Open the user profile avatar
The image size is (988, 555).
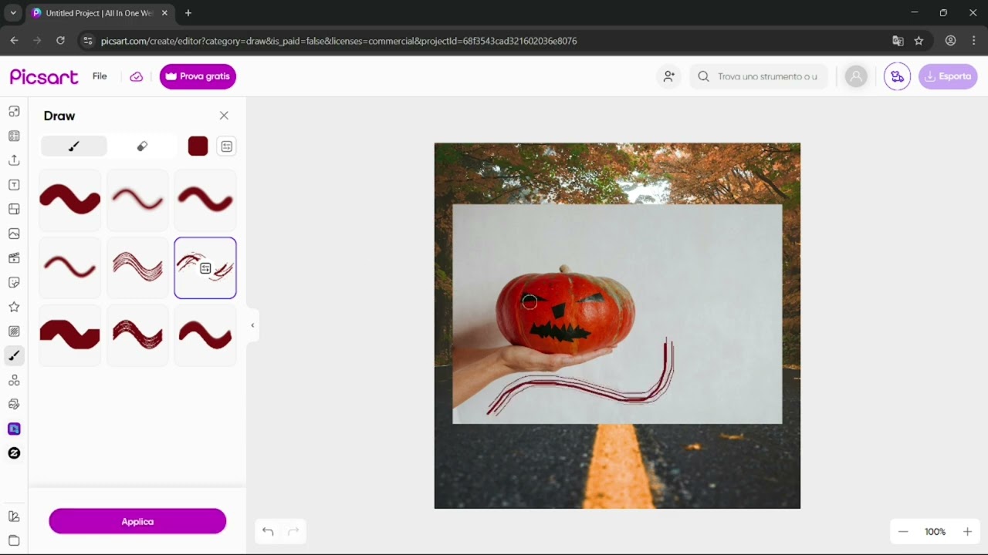tap(855, 76)
